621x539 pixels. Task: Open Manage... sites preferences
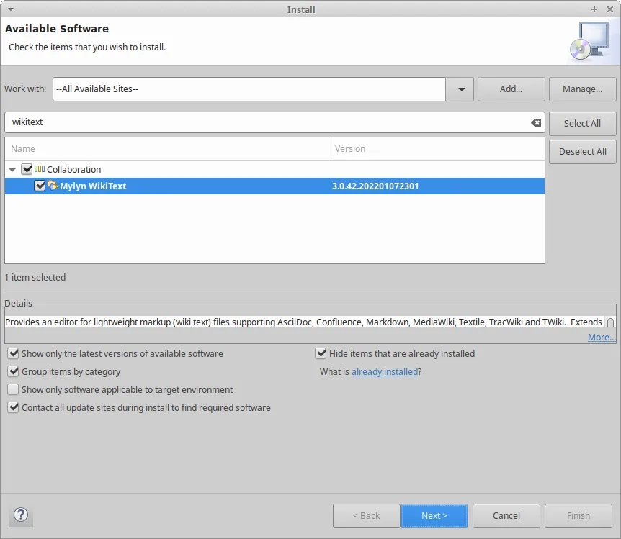click(x=582, y=89)
